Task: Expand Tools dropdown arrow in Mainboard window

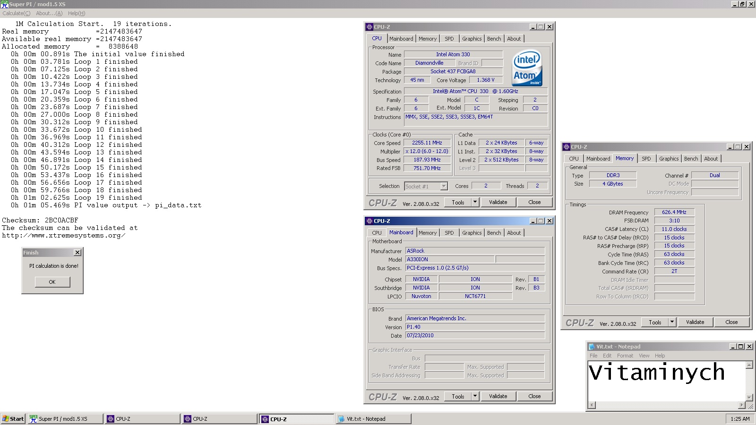Action: click(x=475, y=396)
